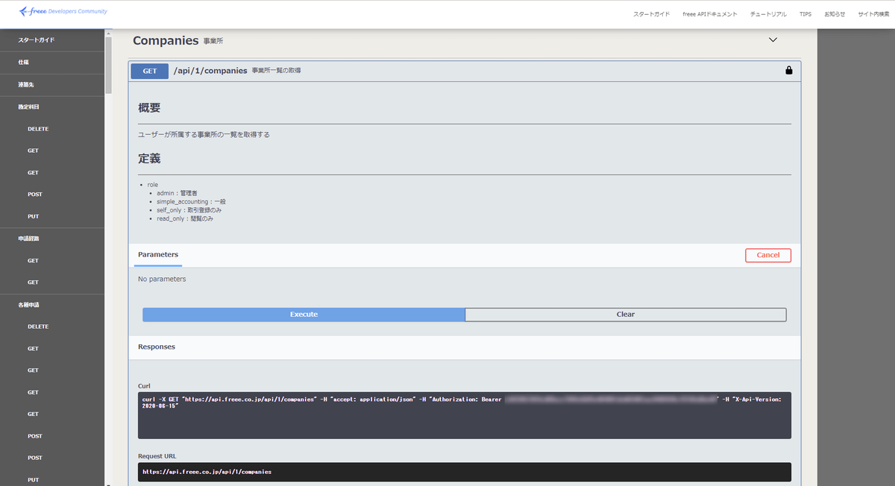895x486 pixels.
Task: Click the 'No parameters' text
Action: click(162, 279)
